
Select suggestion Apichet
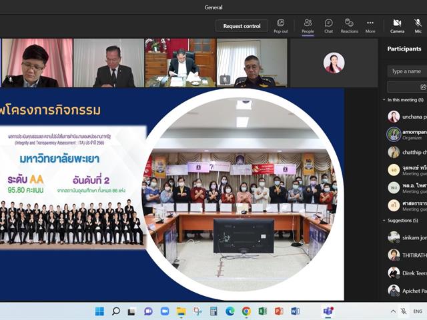407,291
